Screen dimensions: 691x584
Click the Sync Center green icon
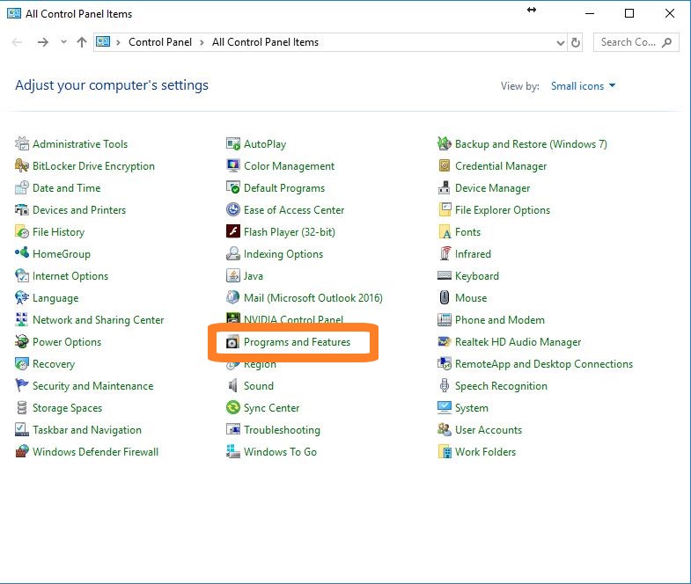tap(233, 407)
